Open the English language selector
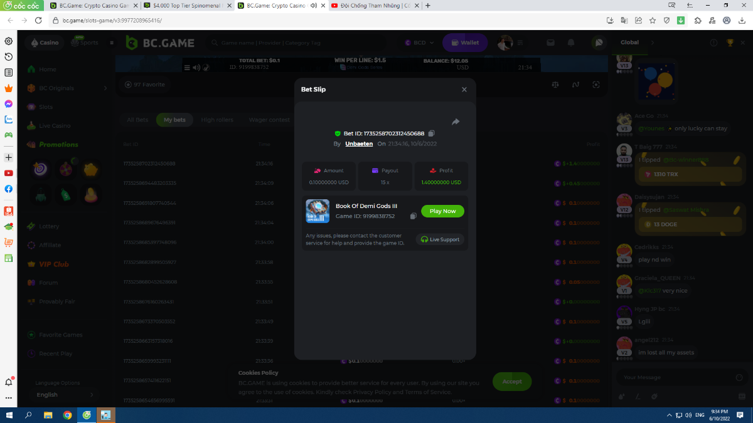Image resolution: width=753 pixels, height=423 pixels. pos(64,395)
